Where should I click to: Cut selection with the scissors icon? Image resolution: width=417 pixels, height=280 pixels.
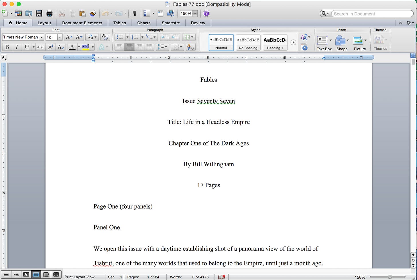[x=62, y=13]
